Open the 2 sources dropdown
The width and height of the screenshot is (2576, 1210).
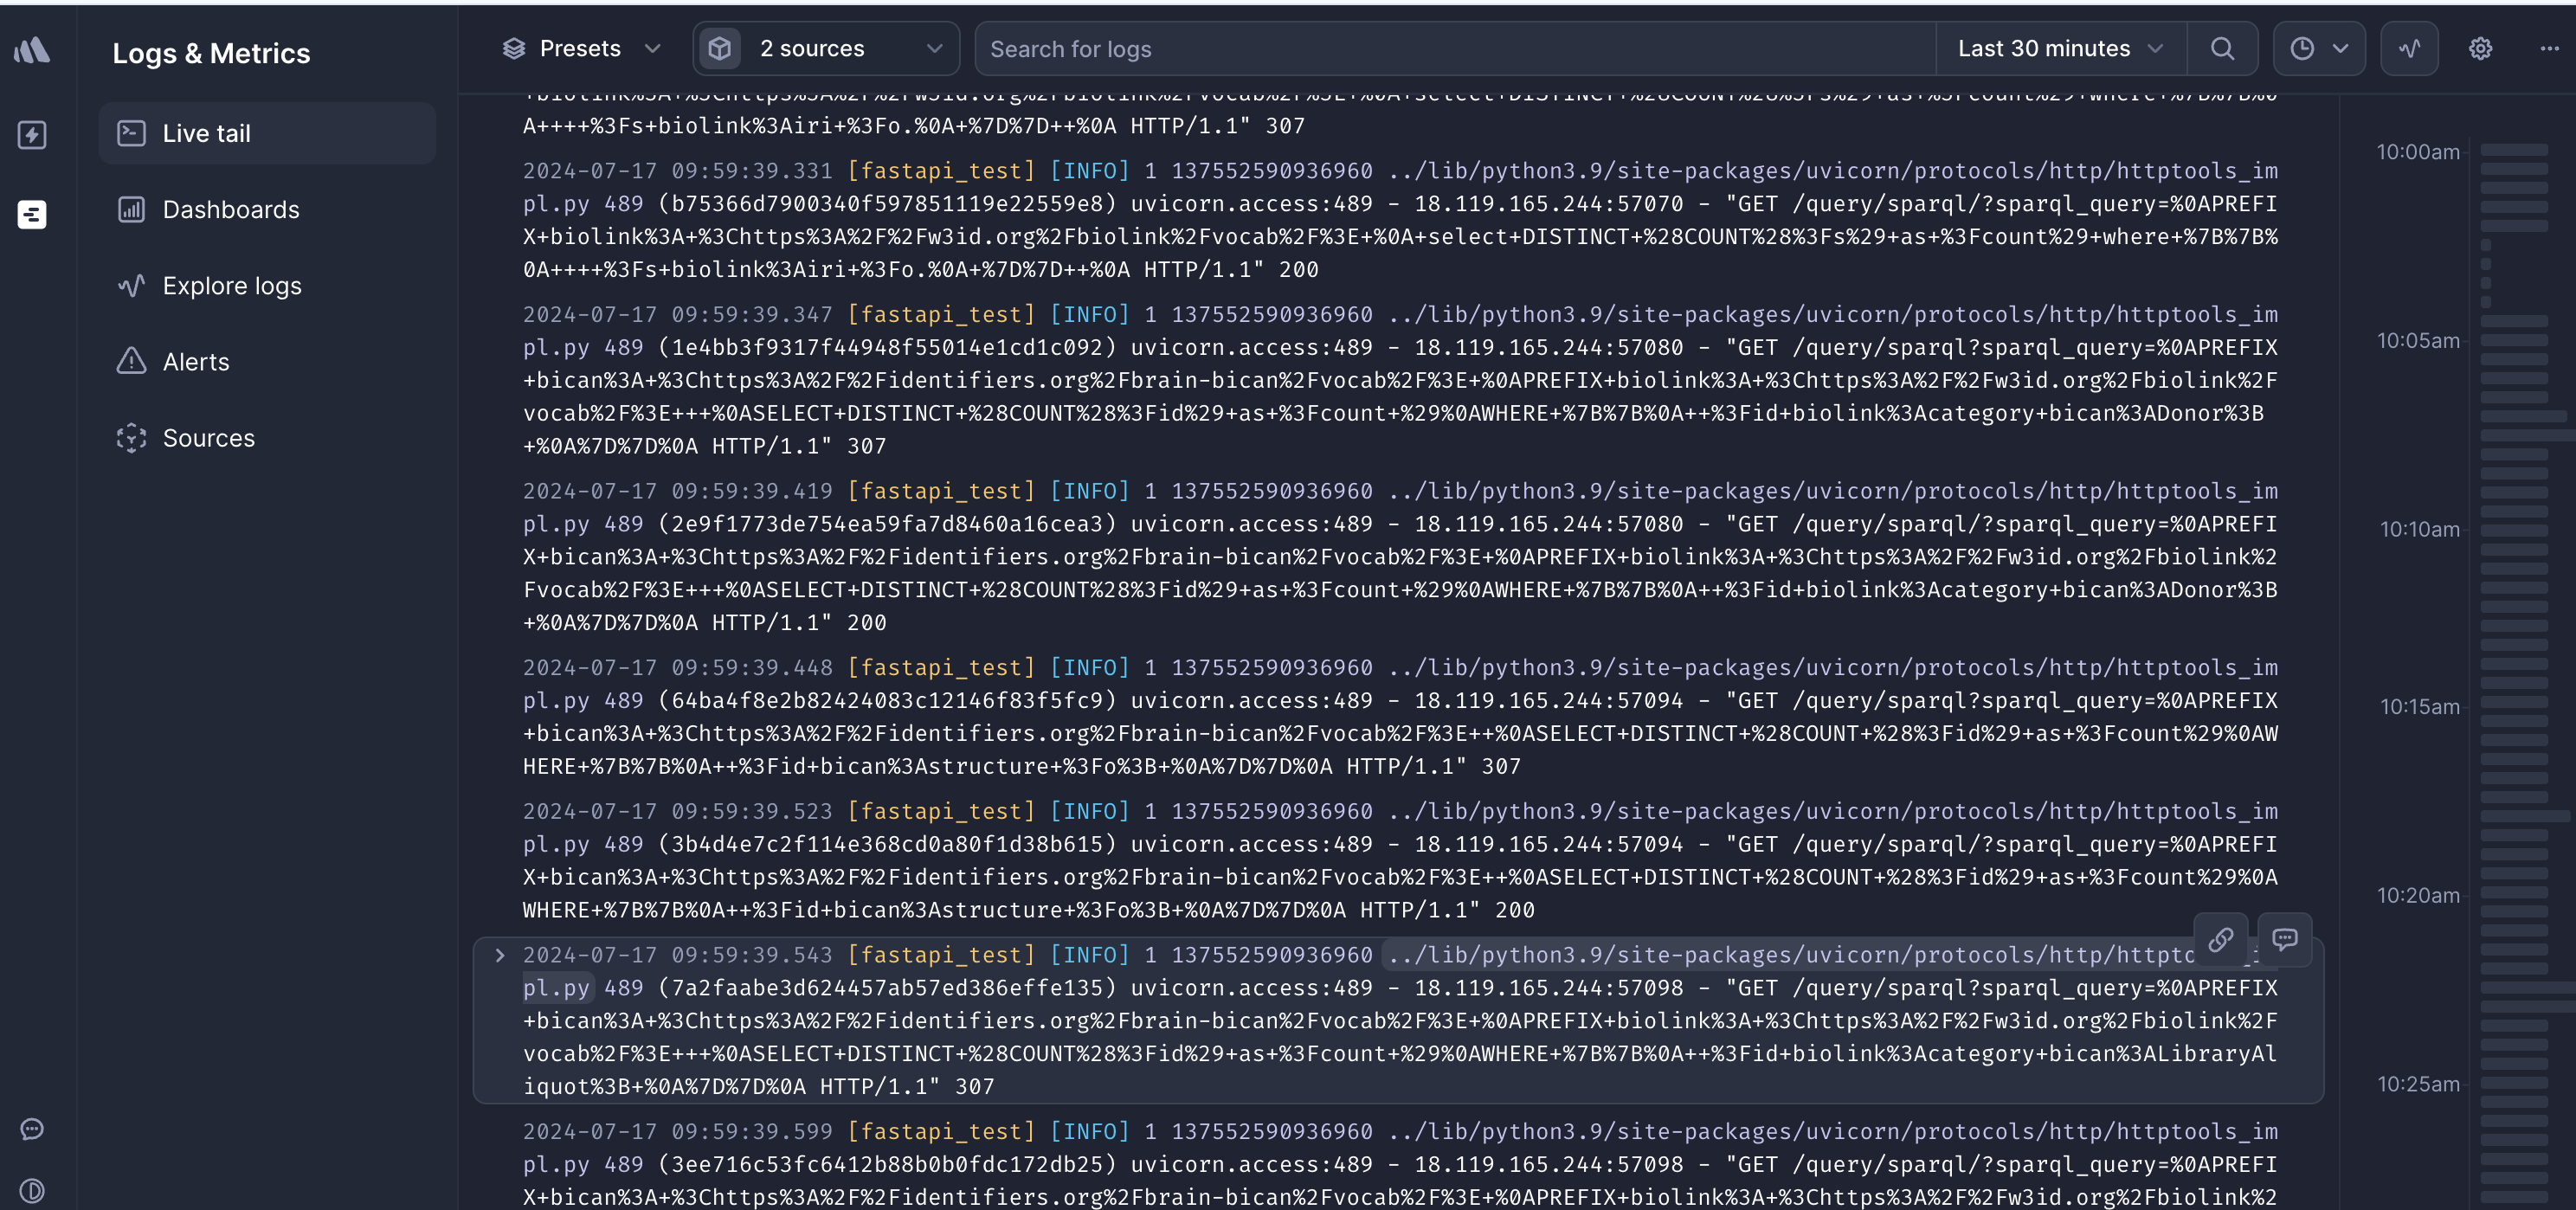pyautogui.click(x=826, y=49)
